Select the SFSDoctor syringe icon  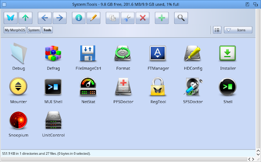(193, 87)
